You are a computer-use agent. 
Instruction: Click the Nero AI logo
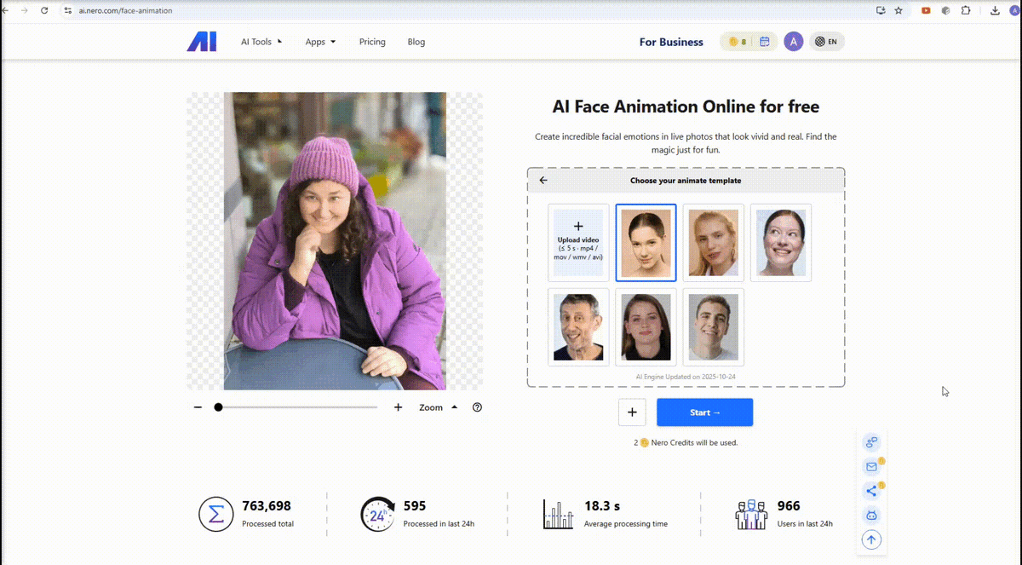[x=202, y=41]
